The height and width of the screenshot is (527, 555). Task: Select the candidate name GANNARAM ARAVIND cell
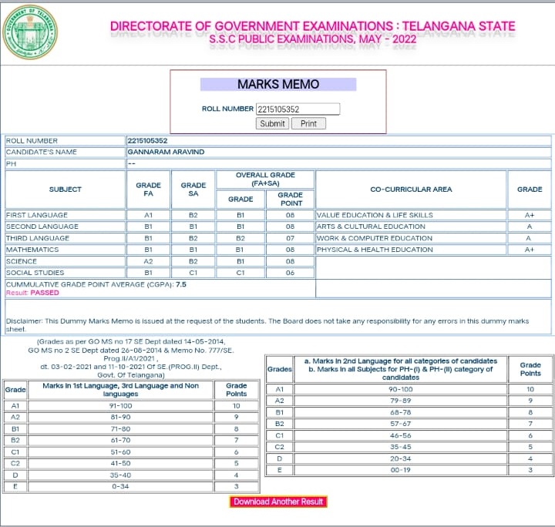tap(338, 152)
